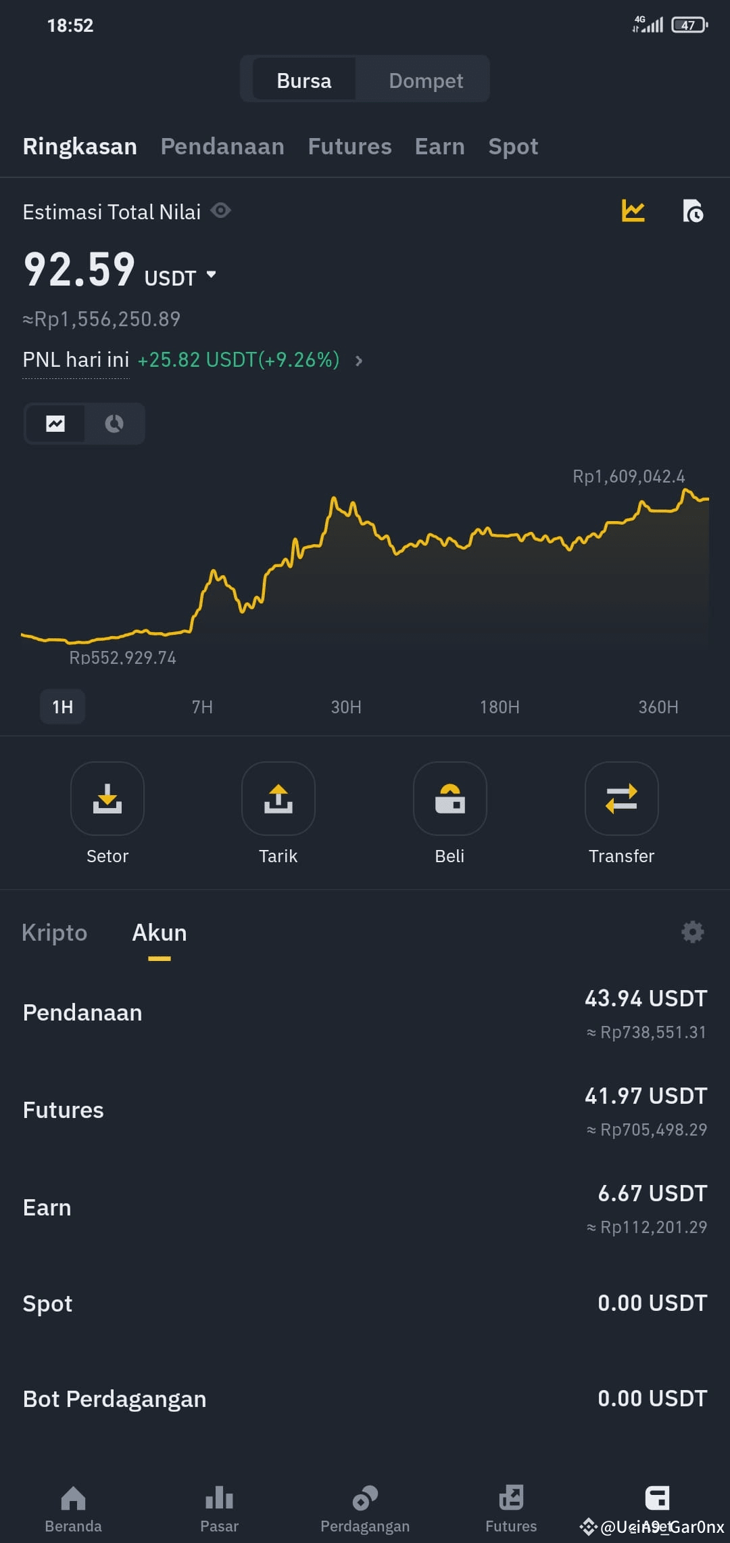The width and height of the screenshot is (730, 1543).
Task: Toggle balance visibility eye icon
Action: point(221,210)
